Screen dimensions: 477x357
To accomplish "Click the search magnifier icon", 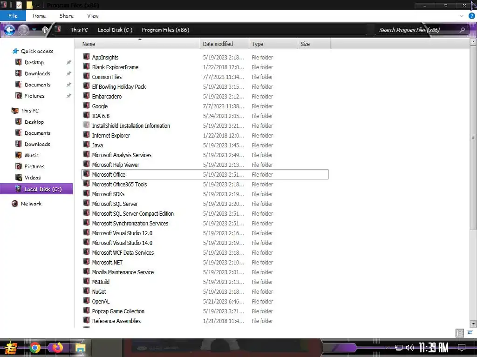I will pos(463,30).
